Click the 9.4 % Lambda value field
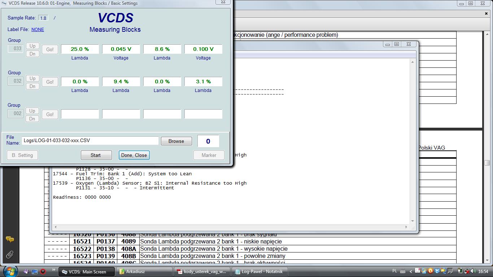This screenshot has width=493, height=277. click(121, 82)
